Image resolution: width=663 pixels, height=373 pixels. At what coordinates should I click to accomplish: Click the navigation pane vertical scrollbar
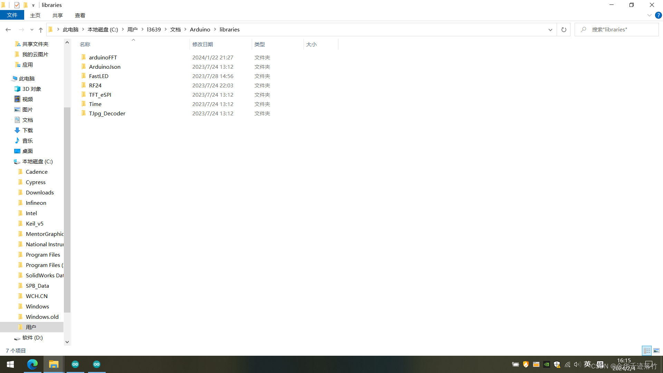(x=67, y=207)
